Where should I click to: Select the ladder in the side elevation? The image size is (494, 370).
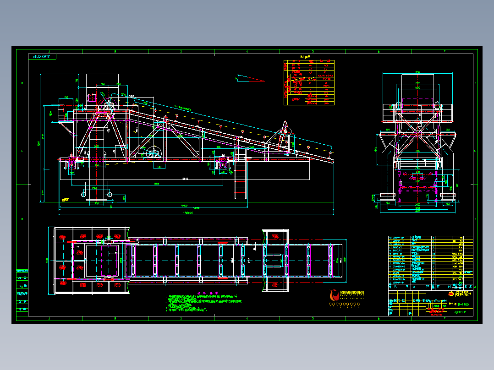(x=241, y=173)
